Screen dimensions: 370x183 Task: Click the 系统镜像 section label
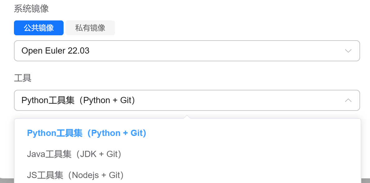click(31, 9)
